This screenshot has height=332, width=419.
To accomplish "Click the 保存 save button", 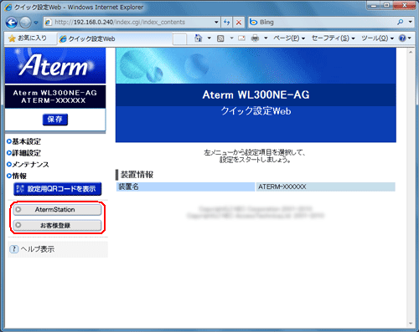I will (x=55, y=120).
